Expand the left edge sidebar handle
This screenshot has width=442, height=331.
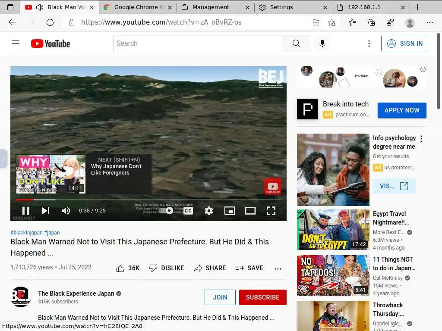click(x=3, y=159)
